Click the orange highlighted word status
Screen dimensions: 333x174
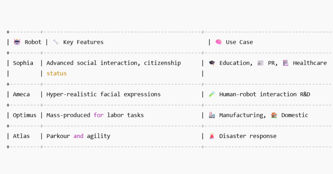point(57,73)
